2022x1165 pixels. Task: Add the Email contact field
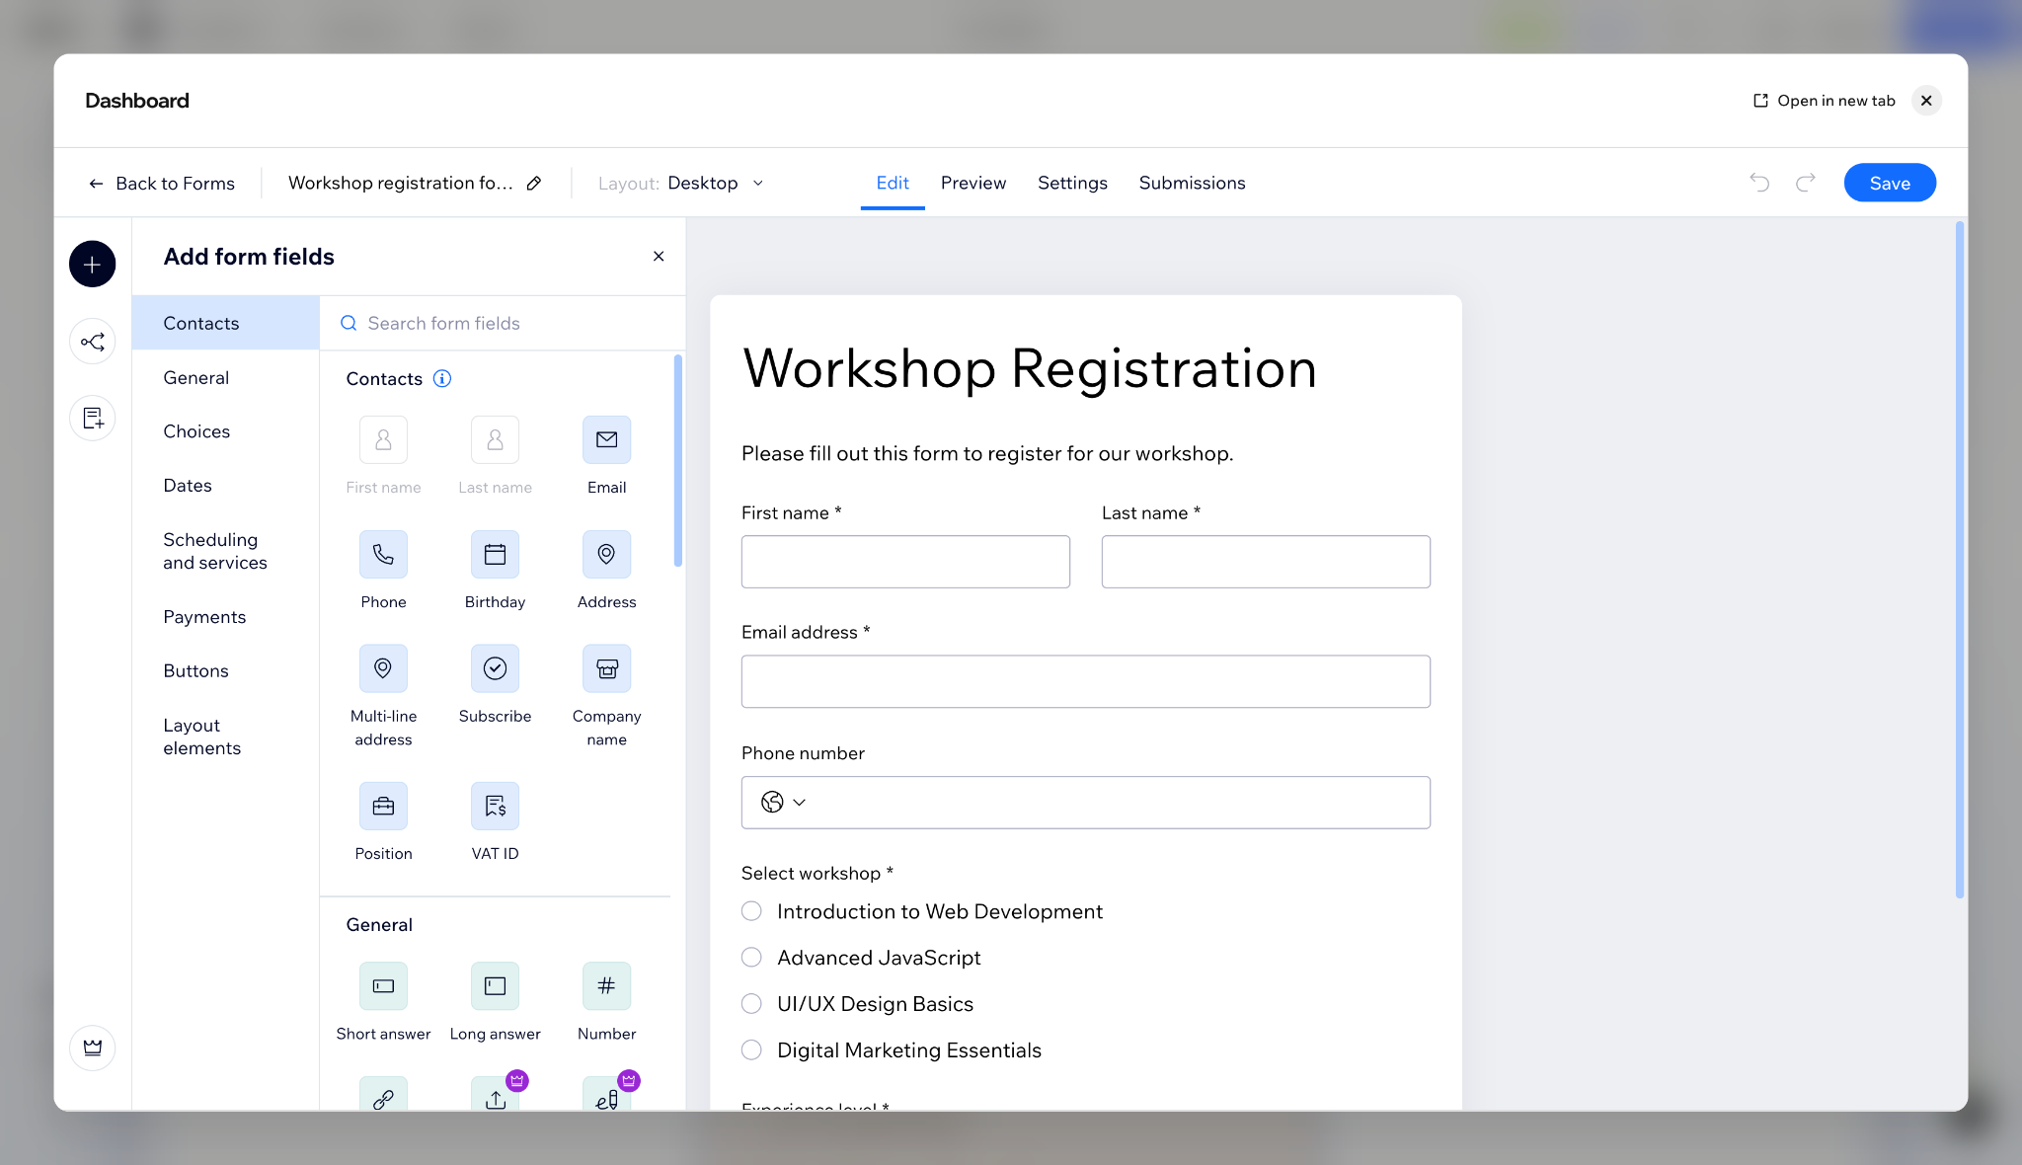coord(606,440)
